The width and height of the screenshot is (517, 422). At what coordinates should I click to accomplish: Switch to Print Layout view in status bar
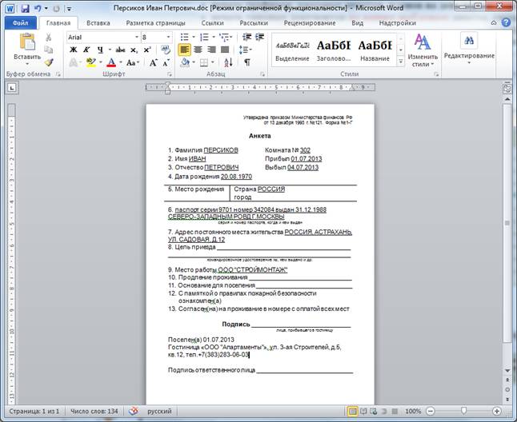[x=353, y=411]
